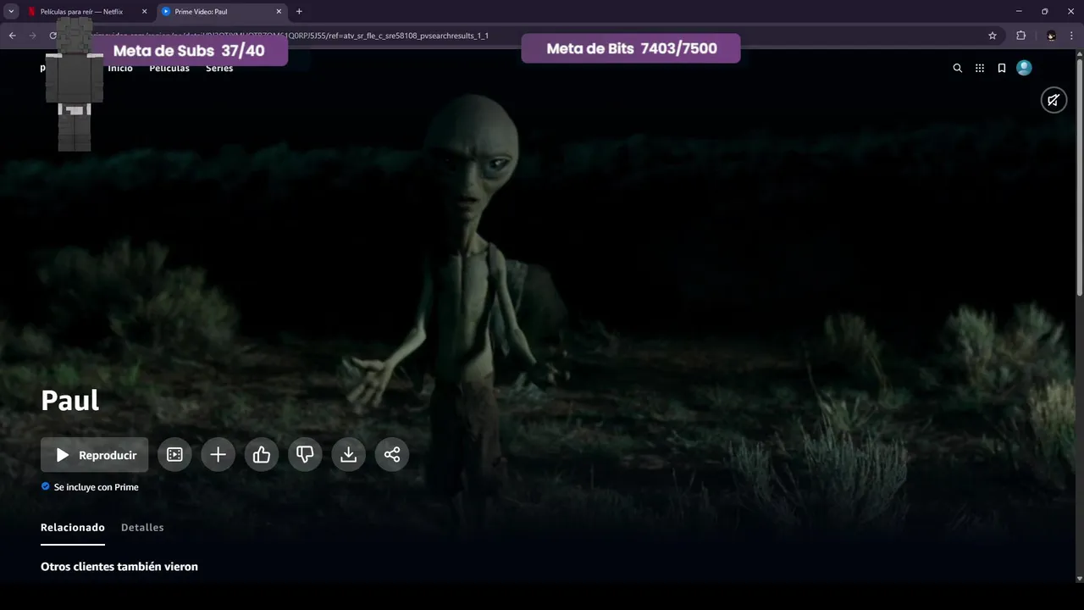Watch the trailer via the film-clip icon
Screen dimensions: 1084x610
pos(174,455)
